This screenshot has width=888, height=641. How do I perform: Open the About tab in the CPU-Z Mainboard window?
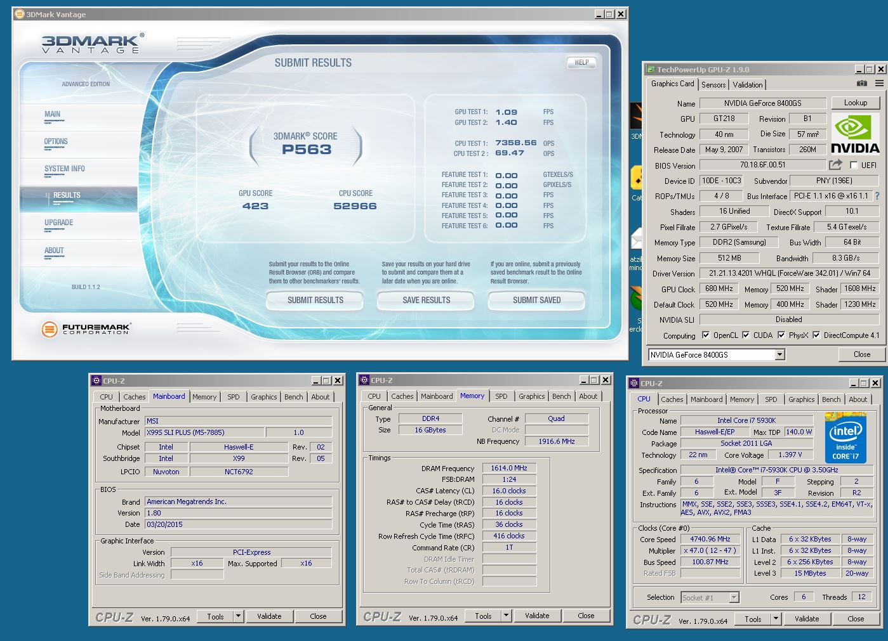click(321, 397)
